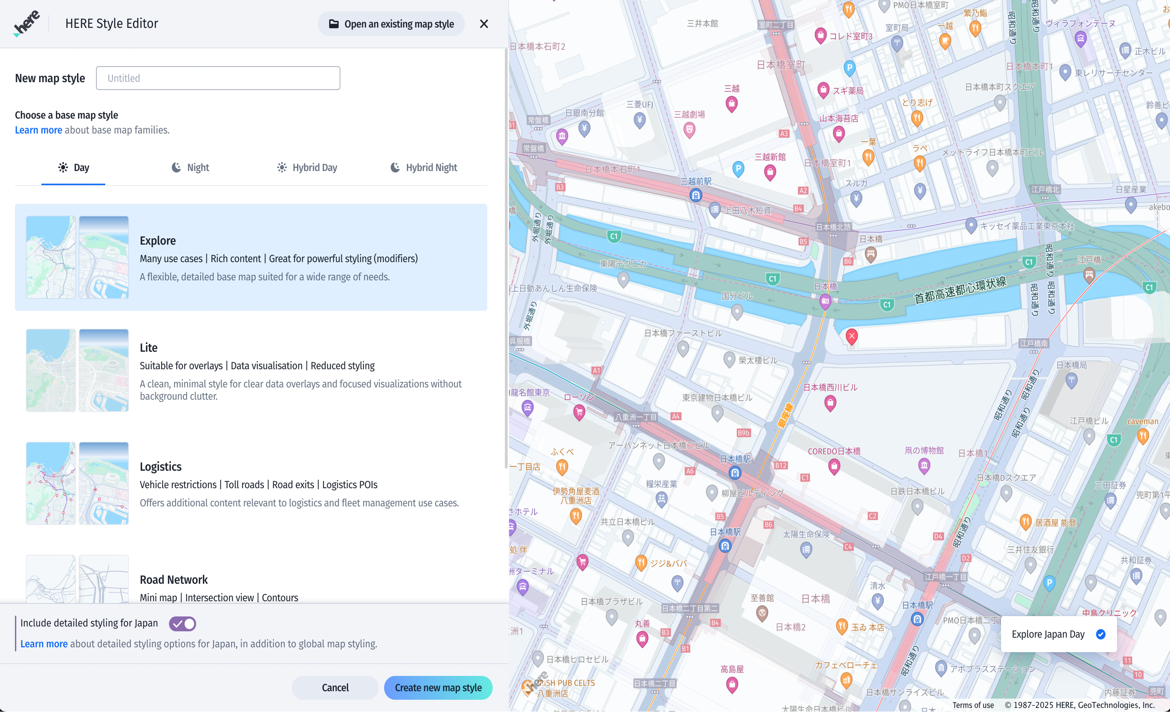Screen dimensions: 1170x712
Task: Toggle detailed styling for Japan switch
Action: 182,623
